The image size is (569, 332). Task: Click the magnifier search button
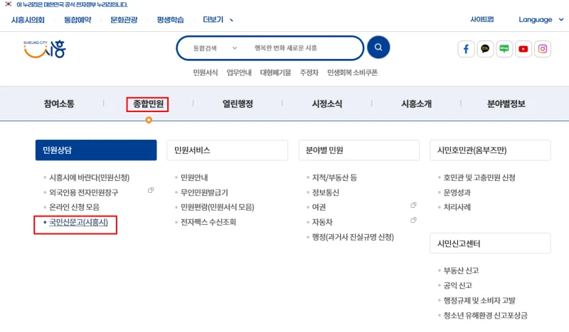tap(378, 48)
